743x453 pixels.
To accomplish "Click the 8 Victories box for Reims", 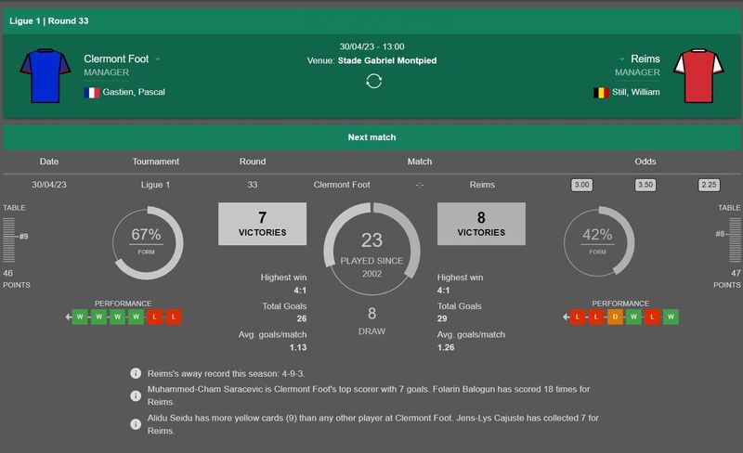I will (x=481, y=224).
